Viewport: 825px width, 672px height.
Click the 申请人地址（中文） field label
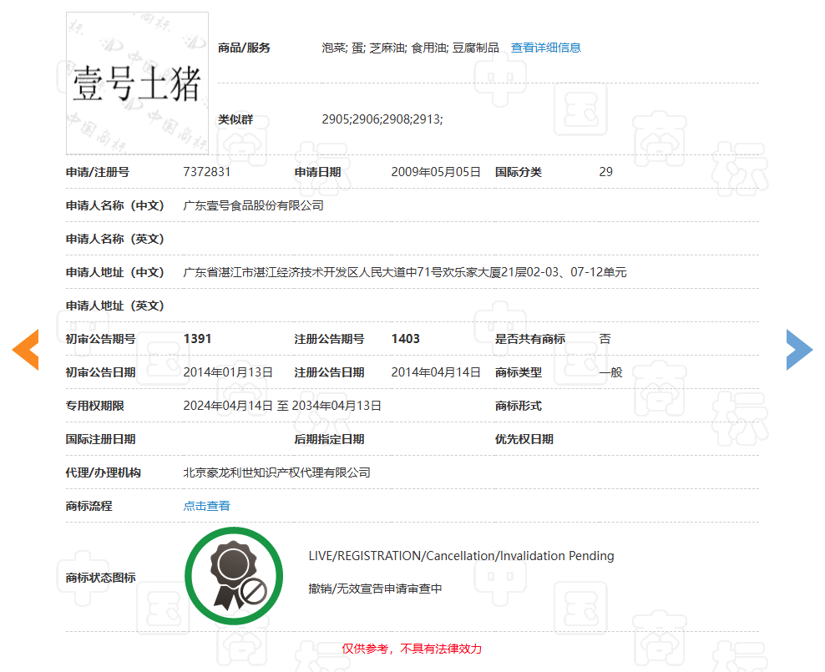[114, 272]
